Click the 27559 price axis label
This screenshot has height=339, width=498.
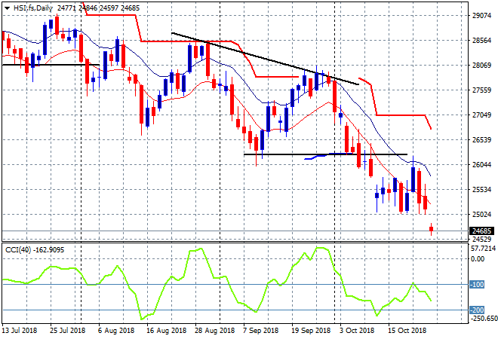pyautogui.click(x=481, y=90)
